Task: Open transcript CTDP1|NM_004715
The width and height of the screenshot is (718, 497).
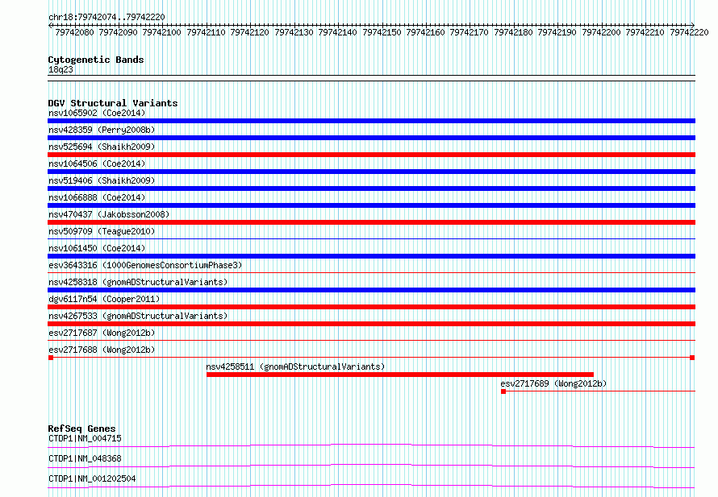Action: click(x=85, y=438)
